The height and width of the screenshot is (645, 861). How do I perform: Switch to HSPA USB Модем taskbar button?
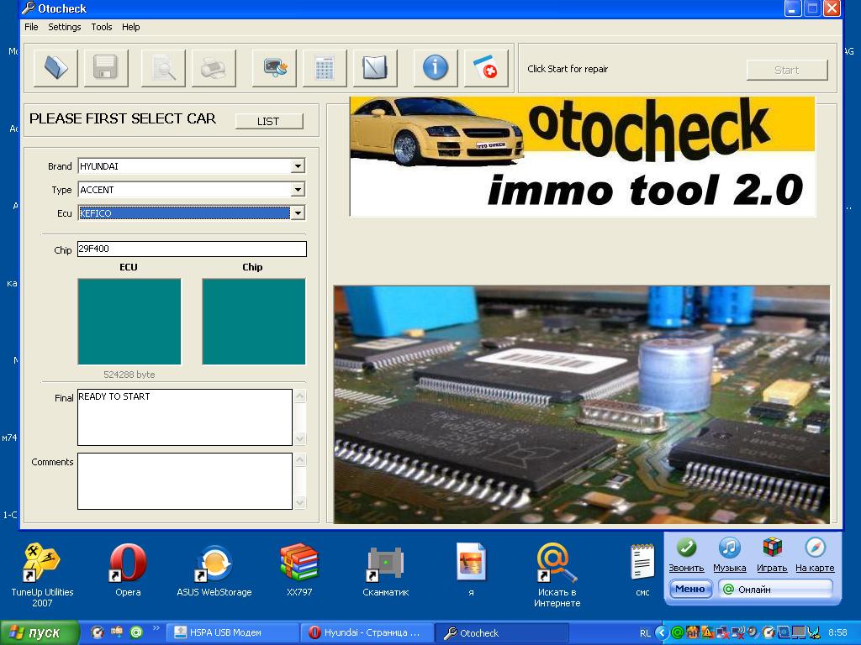click(x=232, y=633)
